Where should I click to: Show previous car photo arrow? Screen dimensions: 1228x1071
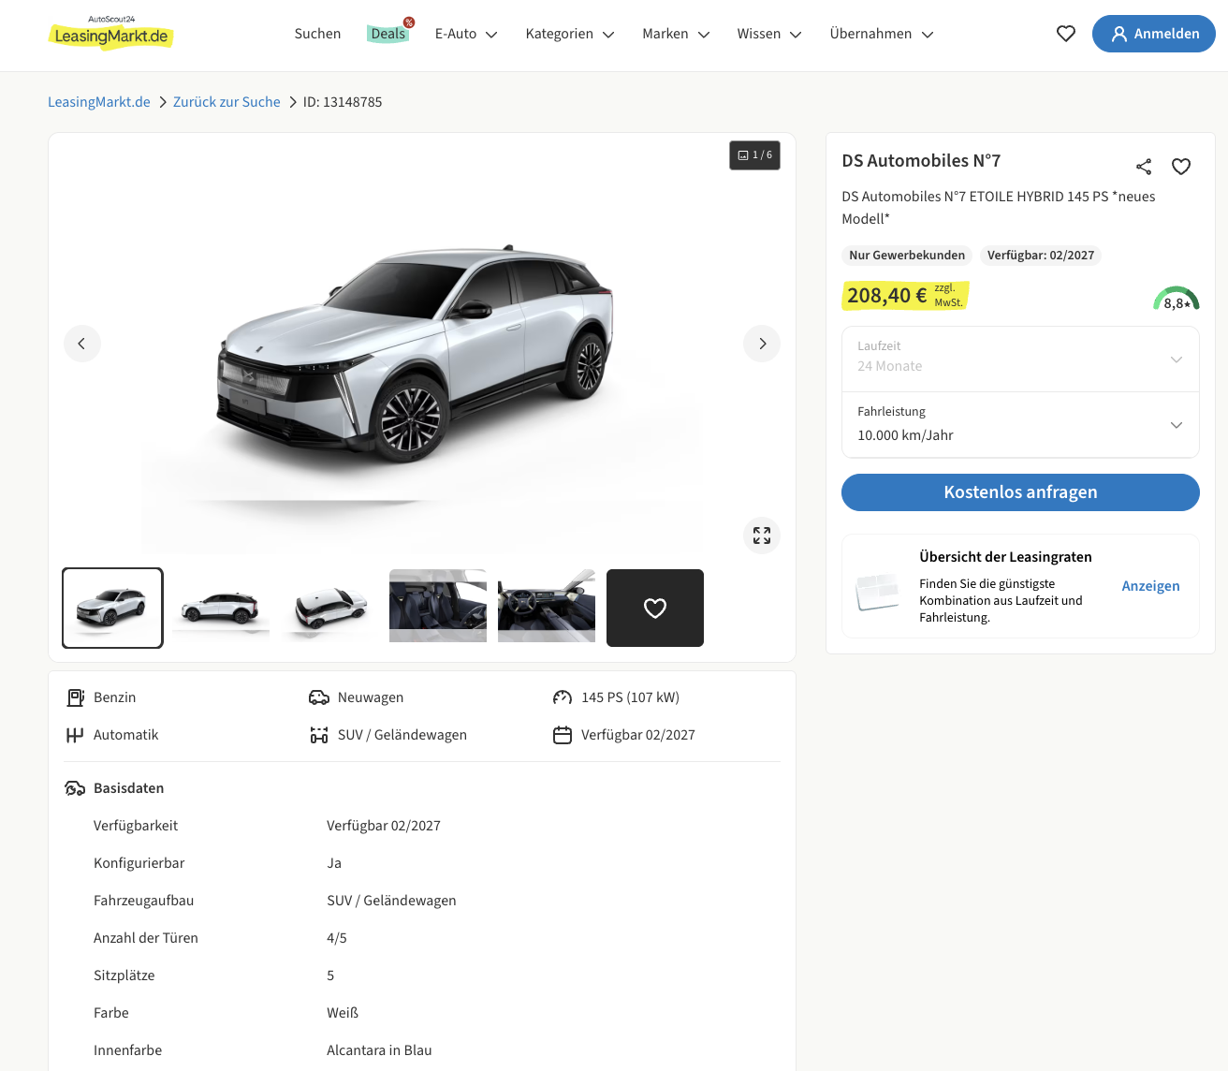tap(82, 344)
